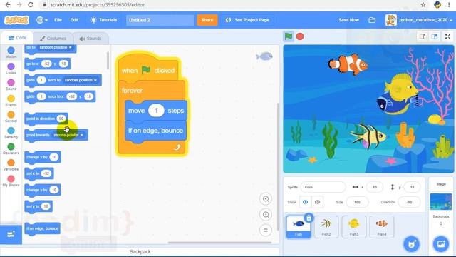This screenshot has height=257, width=456.
Task: Zoom out the code workspace
Action: (266, 215)
